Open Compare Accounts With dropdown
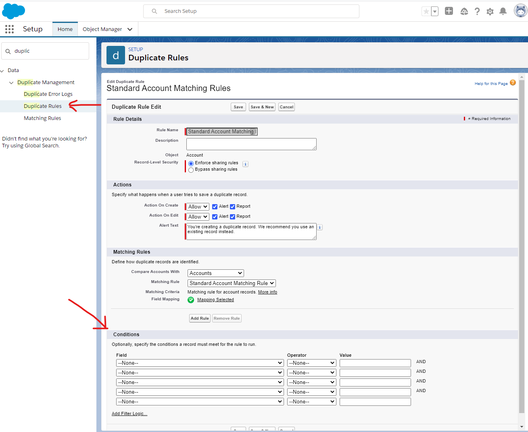 [216, 273]
